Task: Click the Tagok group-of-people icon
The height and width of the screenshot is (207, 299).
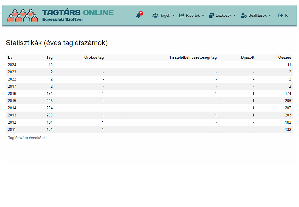Action: click(156, 16)
